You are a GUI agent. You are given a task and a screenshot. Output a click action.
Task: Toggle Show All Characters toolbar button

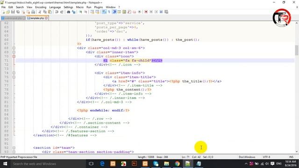point(109,12)
